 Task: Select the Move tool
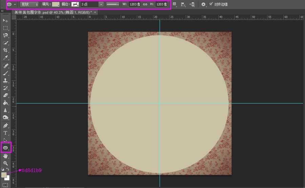(5, 21)
